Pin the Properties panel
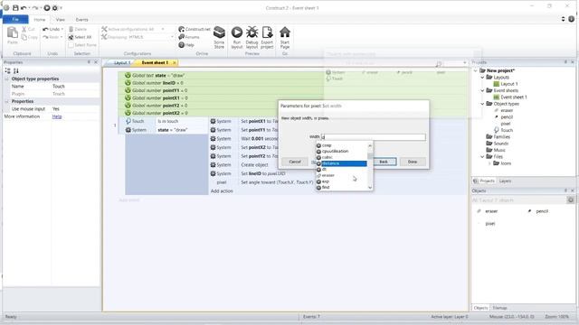The height and width of the screenshot is (325, 579). 89,62
